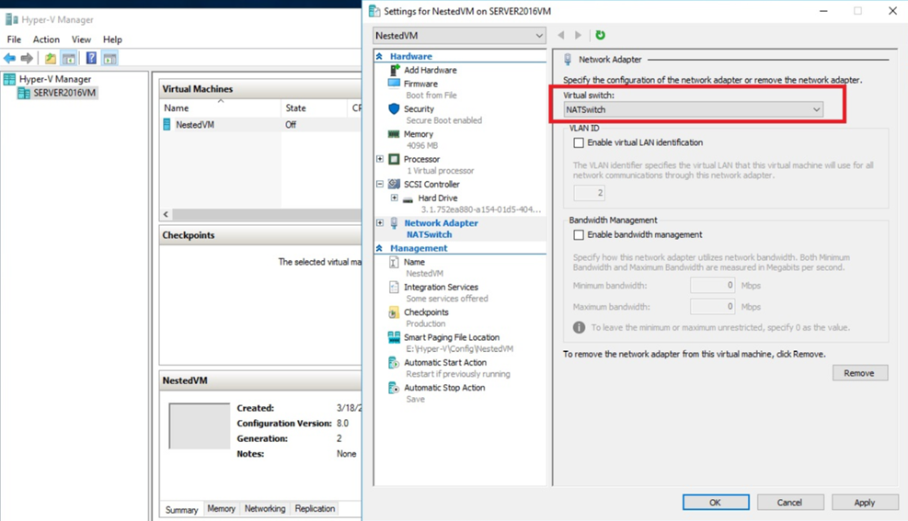
Task: Click the Apply button
Action: click(865, 503)
